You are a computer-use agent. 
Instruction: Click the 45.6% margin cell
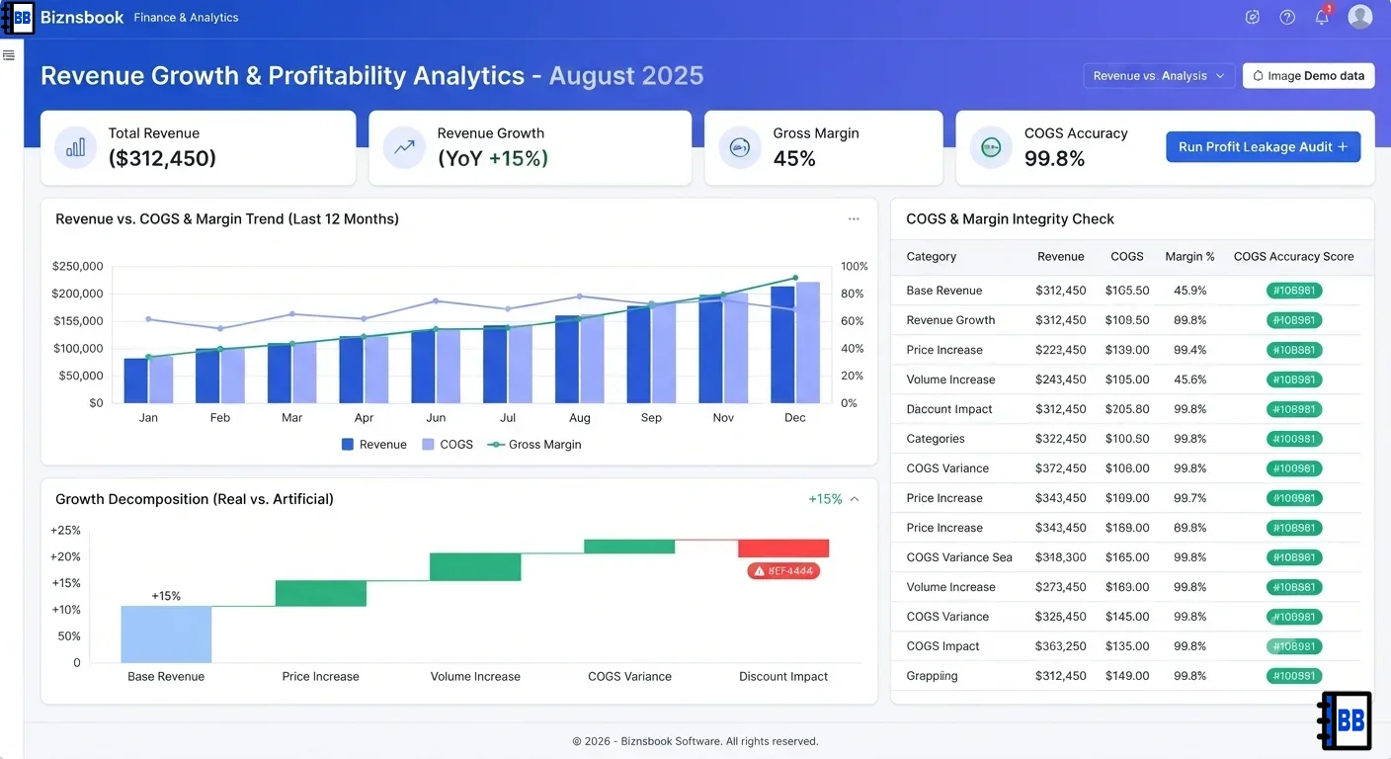click(x=1190, y=379)
